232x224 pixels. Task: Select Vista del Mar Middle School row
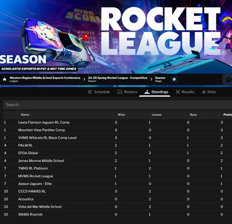click(x=118, y=207)
